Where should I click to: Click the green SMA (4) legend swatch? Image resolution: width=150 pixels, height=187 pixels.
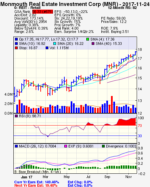point(88,39)
